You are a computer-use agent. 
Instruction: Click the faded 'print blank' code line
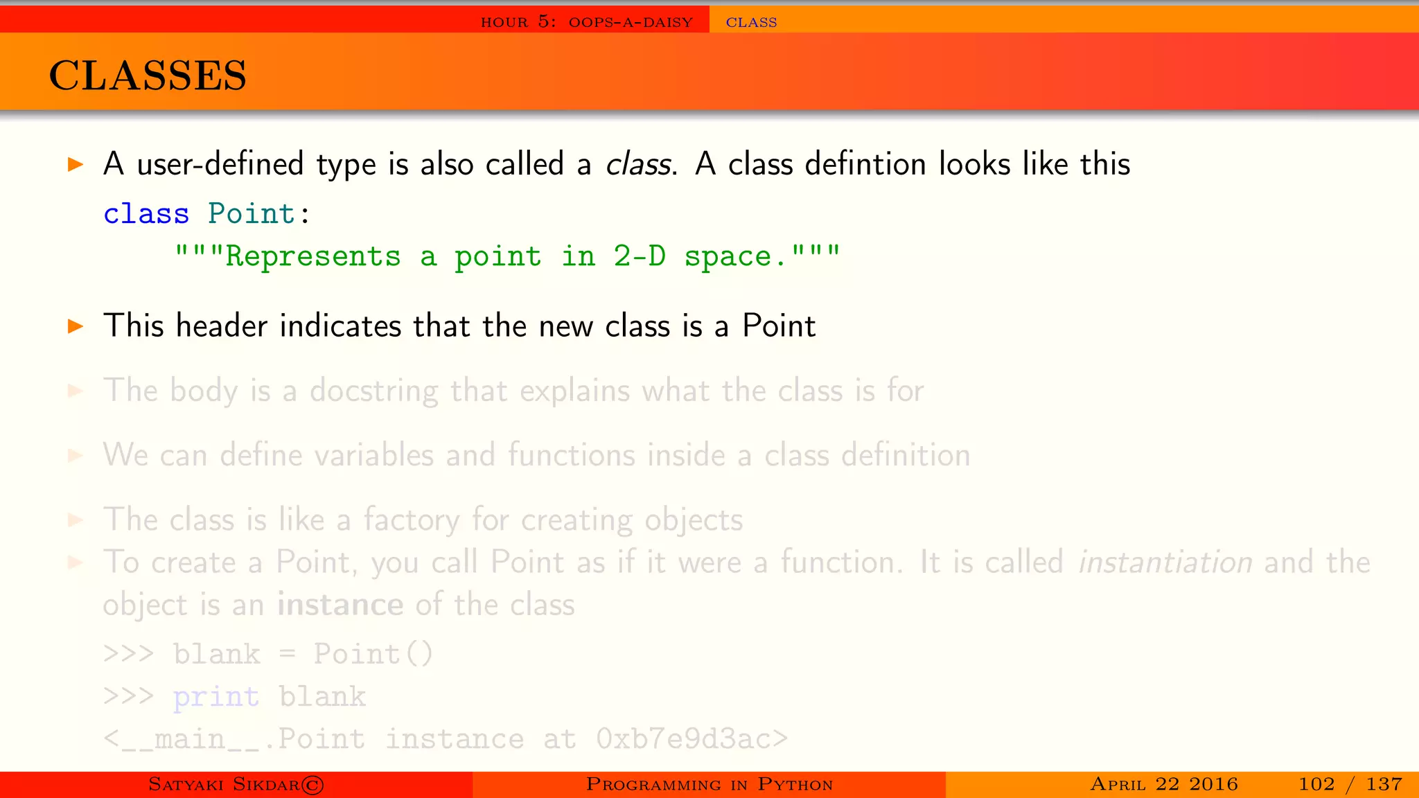pos(234,696)
